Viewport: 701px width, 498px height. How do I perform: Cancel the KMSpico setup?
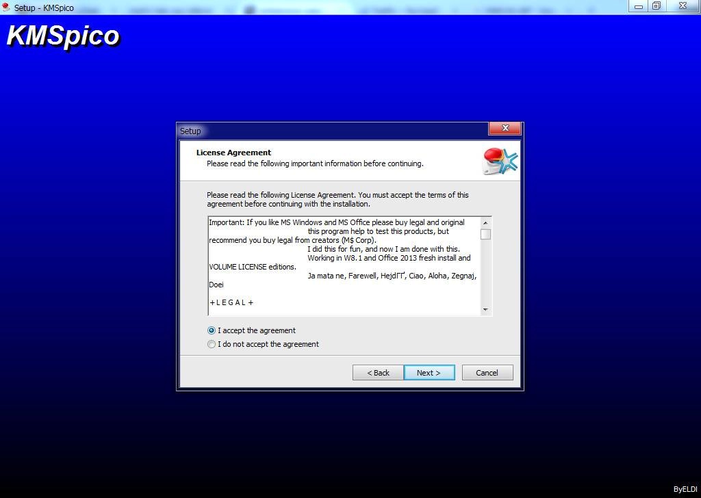487,373
